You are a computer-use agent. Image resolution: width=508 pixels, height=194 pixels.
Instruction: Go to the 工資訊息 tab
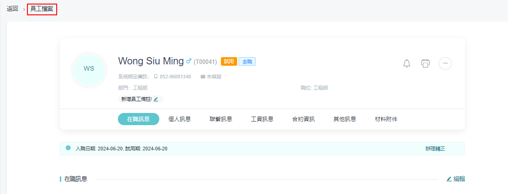262,119
